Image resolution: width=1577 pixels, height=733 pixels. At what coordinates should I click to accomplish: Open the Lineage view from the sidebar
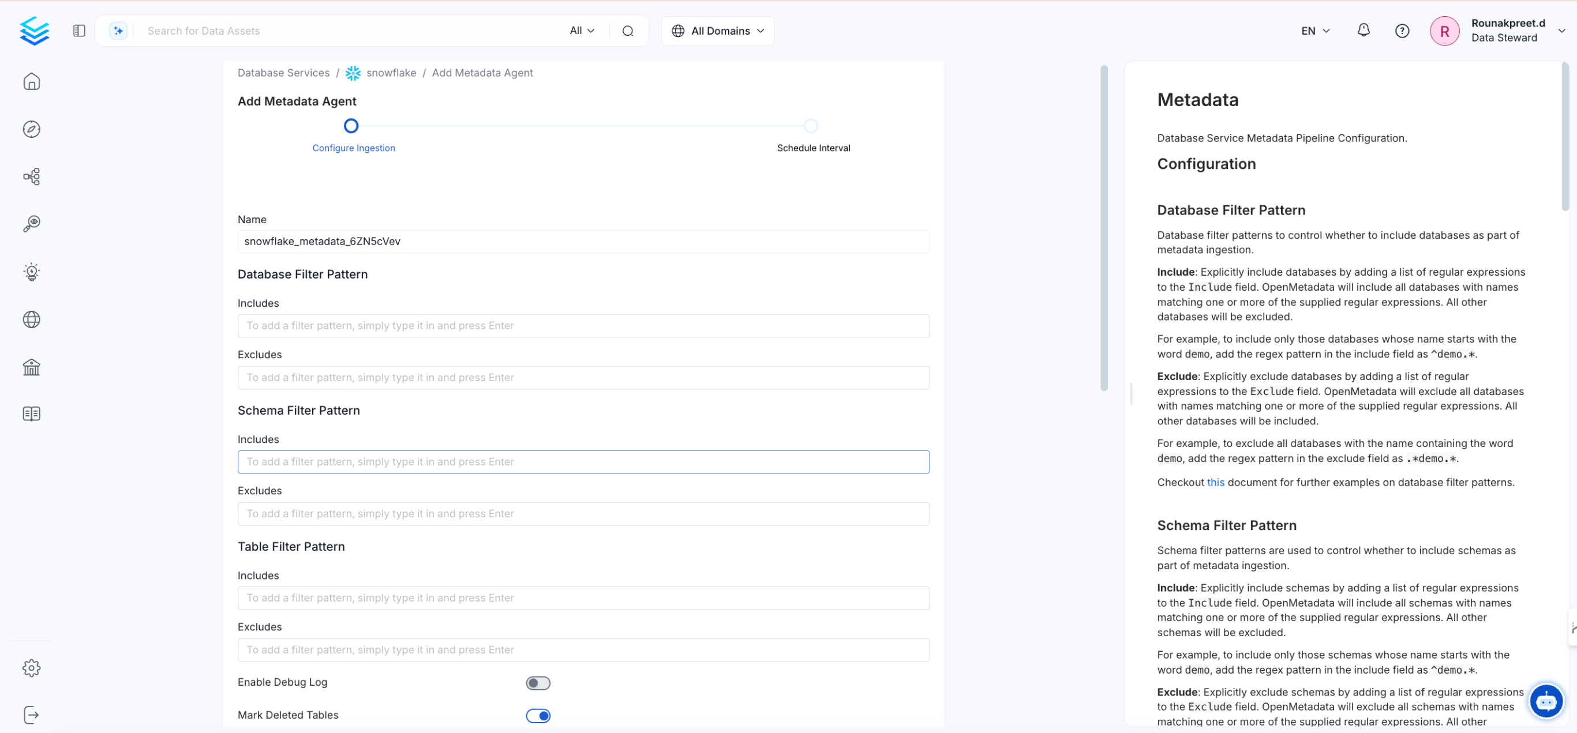(x=31, y=176)
